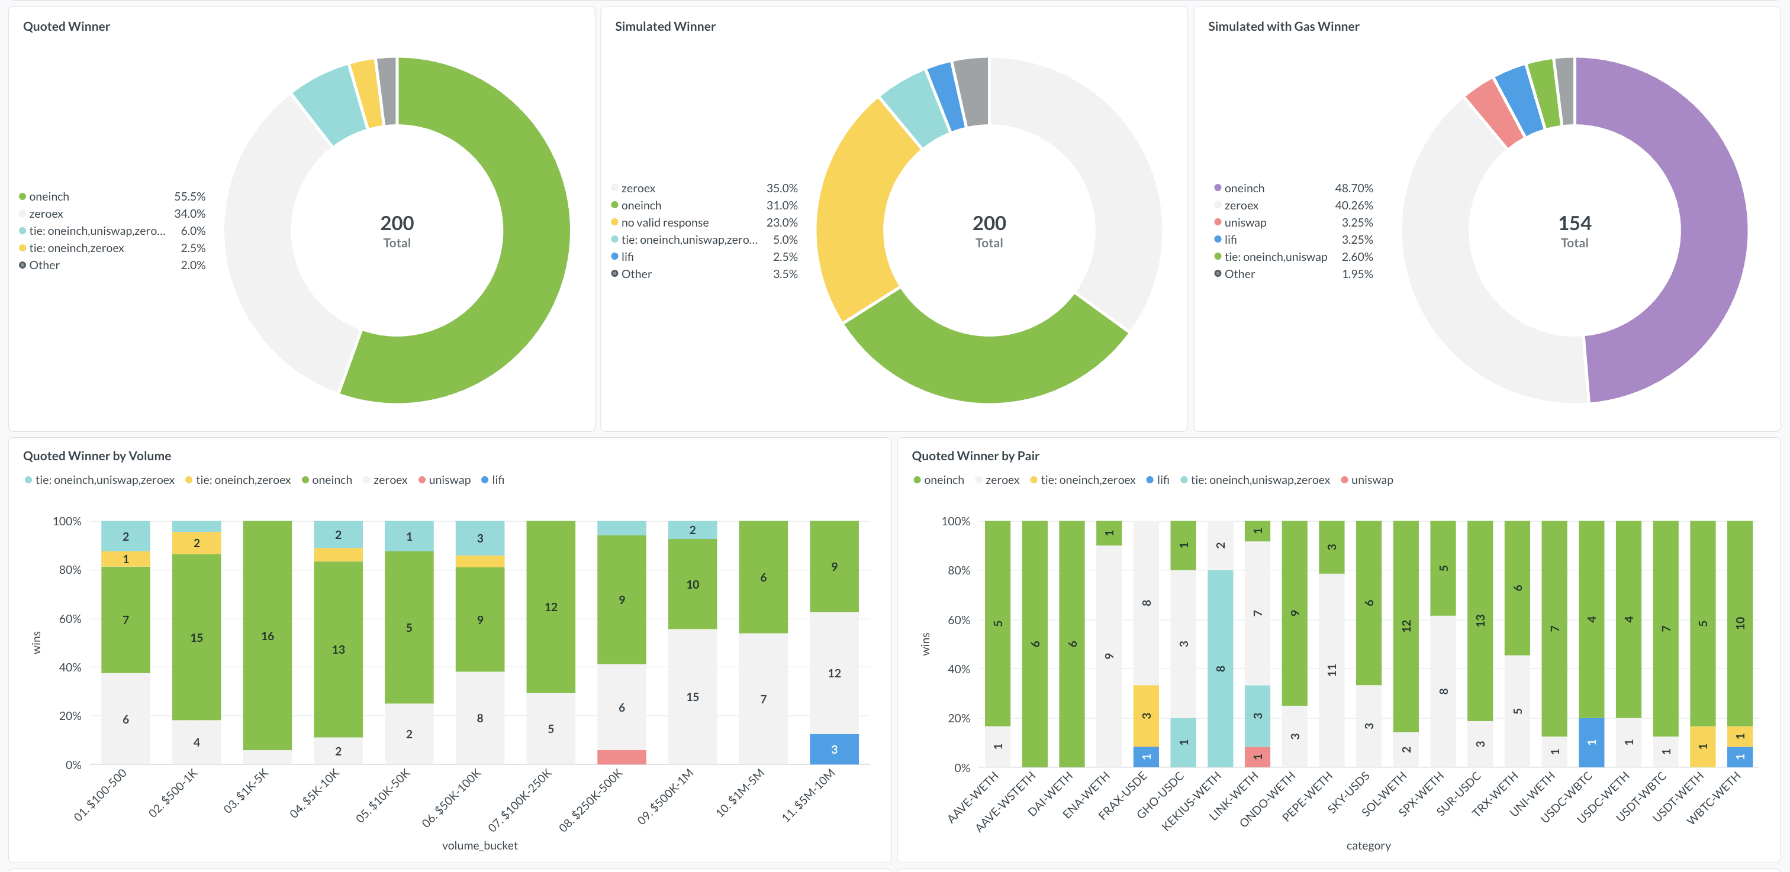Image resolution: width=1790 pixels, height=872 pixels.
Task: Toggle uniswap series in Quoted Winner by Pair legend
Action: point(1366,480)
